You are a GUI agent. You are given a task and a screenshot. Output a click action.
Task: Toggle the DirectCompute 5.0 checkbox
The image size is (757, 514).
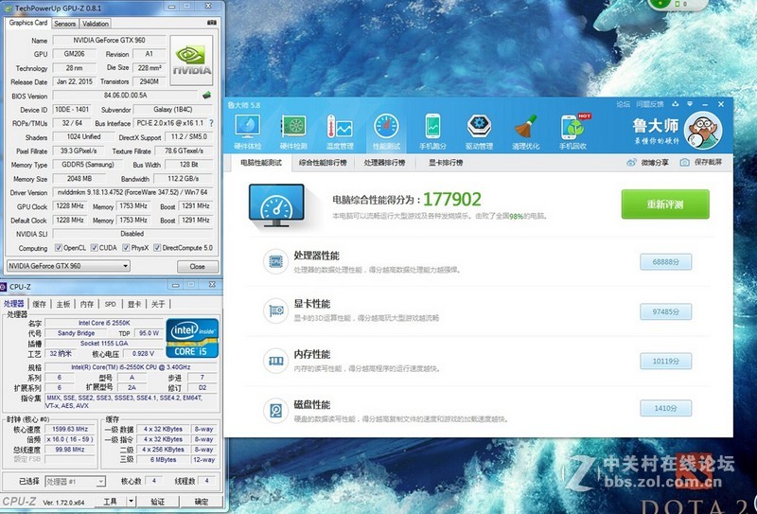point(157,248)
